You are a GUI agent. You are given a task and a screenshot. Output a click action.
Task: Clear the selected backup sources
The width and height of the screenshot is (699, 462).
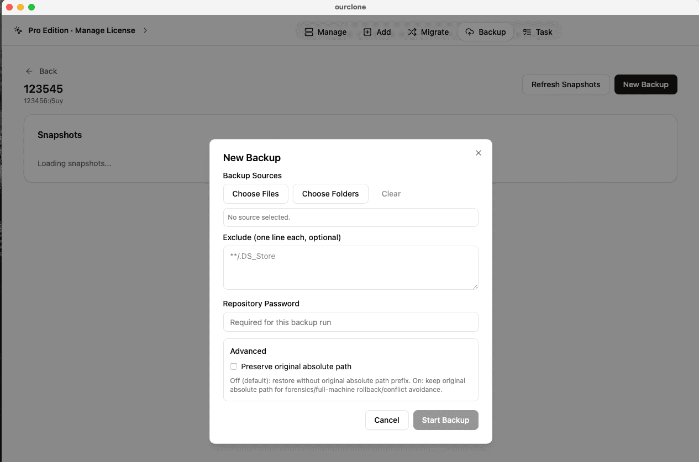391,194
